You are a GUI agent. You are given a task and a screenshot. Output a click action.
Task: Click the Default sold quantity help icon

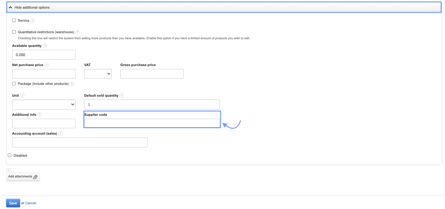tap(122, 96)
